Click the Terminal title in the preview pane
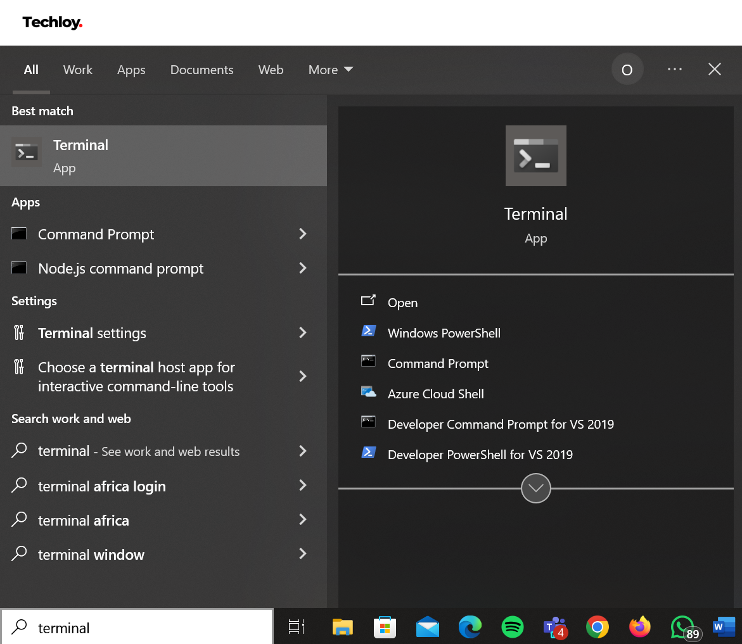This screenshot has height=644, width=742. pyautogui.click(x=535, y=214)
